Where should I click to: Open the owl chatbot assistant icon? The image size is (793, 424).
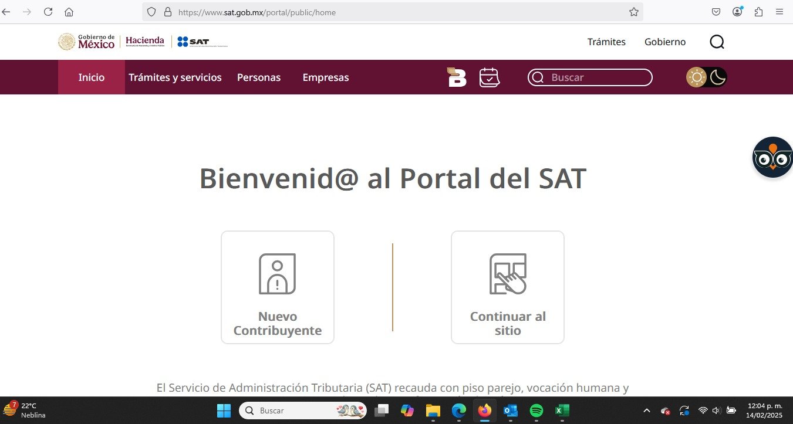click(x=772, y=157)
